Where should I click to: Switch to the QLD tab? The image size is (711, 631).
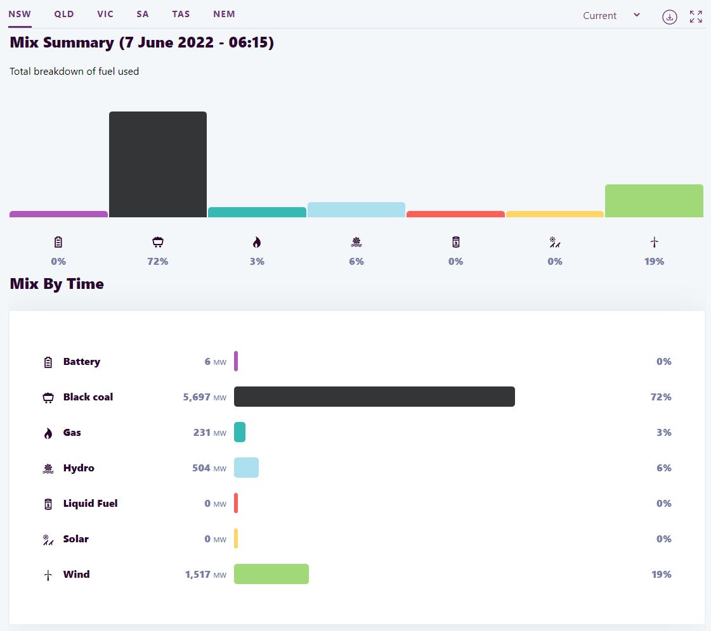pyautogui.click(x=64, y=14)
